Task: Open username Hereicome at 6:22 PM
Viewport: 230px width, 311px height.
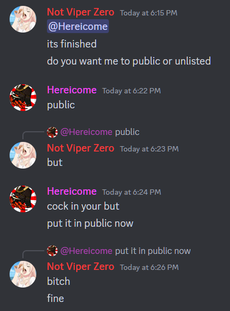Action: 72,90
